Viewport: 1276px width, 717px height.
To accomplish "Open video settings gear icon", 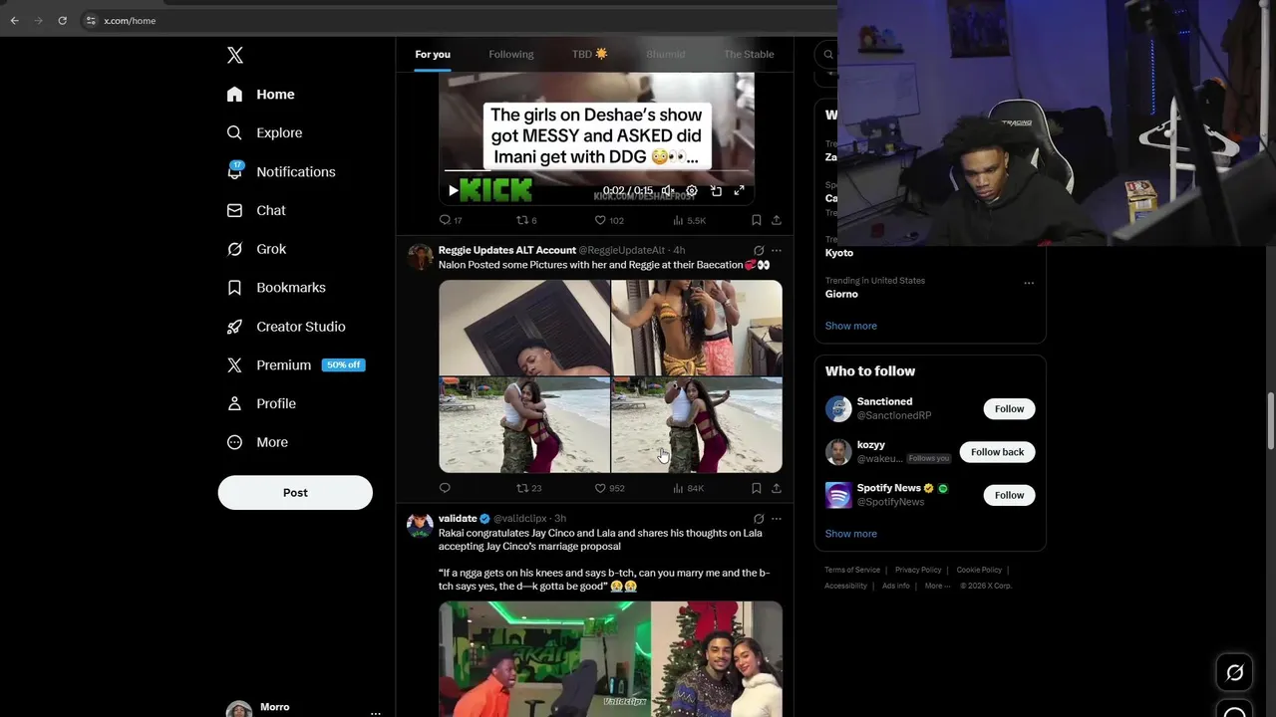I will [x=692, y=190].
